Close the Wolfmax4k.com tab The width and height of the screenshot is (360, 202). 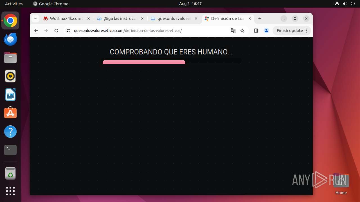click(x=88, y=19)
